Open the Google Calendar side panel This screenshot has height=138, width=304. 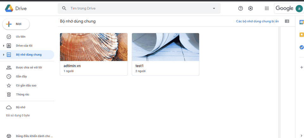coord(301,22)
